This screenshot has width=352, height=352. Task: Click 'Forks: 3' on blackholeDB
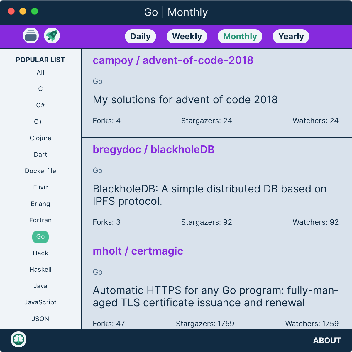(x=107, y=222)
